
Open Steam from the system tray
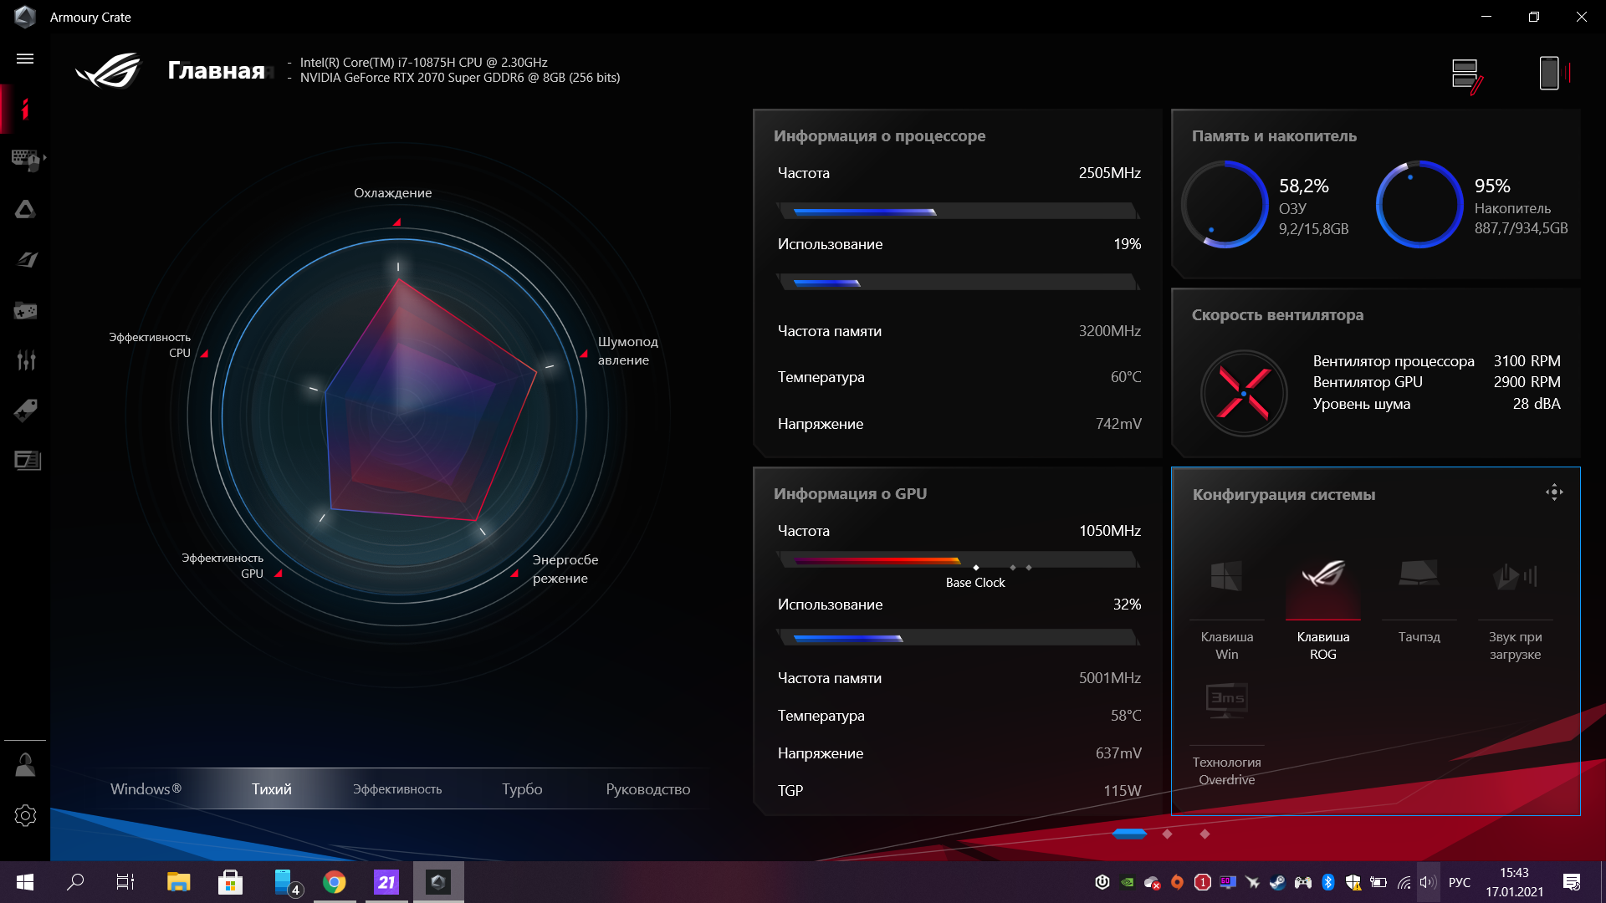[x=1277, y=882]
